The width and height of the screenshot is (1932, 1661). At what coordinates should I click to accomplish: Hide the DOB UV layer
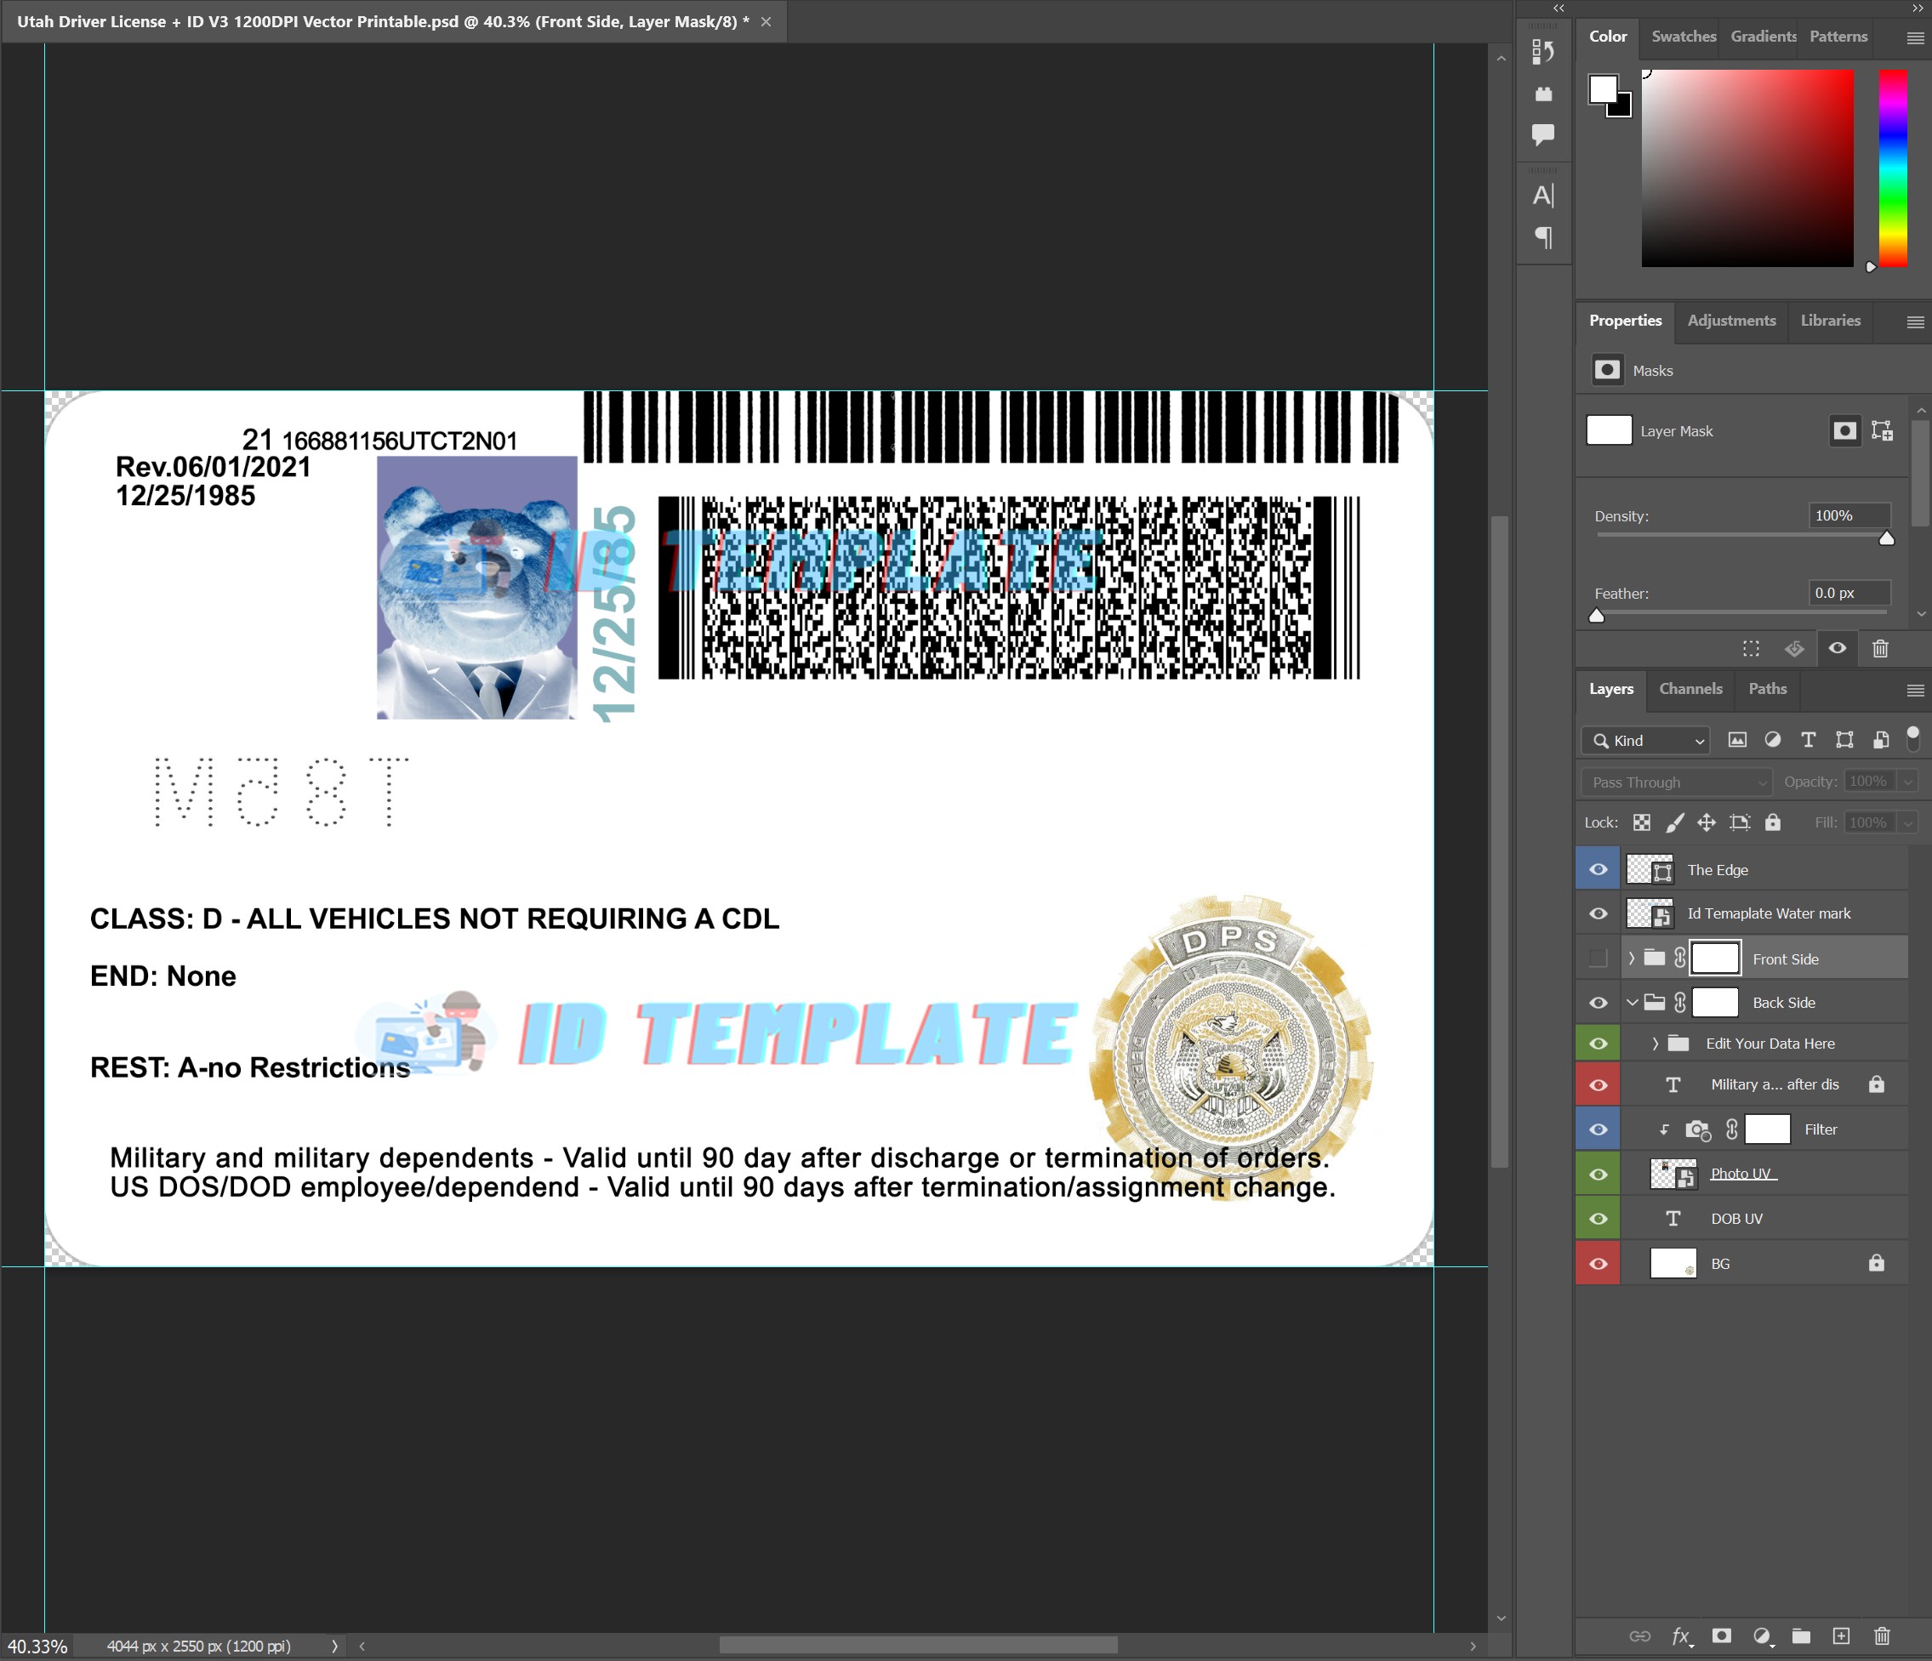click(1599, 1220)
